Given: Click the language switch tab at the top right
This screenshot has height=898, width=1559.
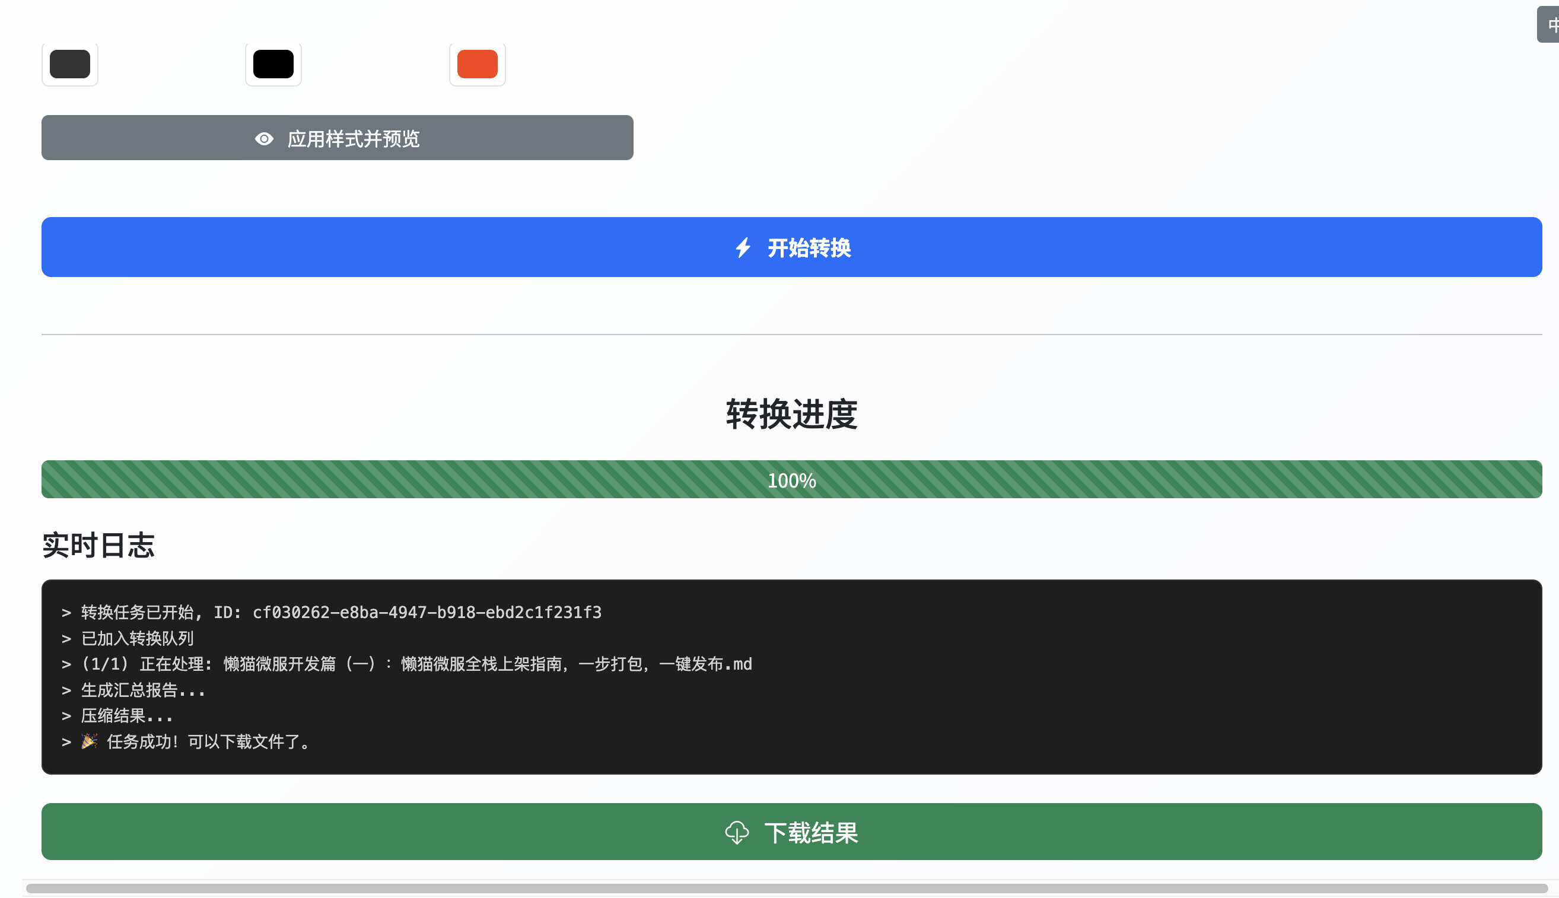Looking at the screenshot, I should point(1549,25).
